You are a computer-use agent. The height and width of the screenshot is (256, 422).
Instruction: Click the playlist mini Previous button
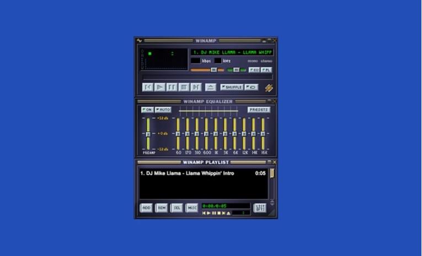pos(204,213)
